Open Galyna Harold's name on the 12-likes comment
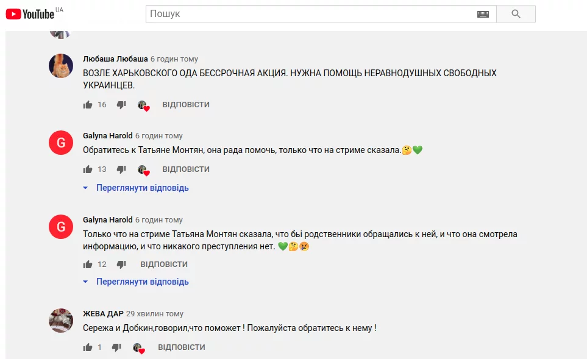 click(x=108, y=220)
